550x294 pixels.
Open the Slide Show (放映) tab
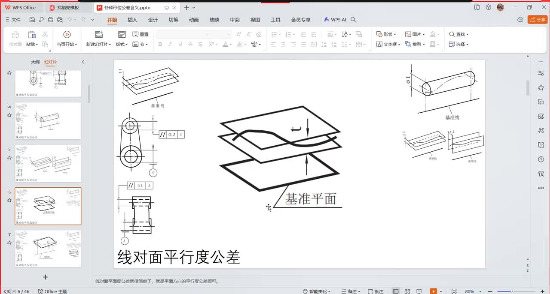click(x=214, y=20)
